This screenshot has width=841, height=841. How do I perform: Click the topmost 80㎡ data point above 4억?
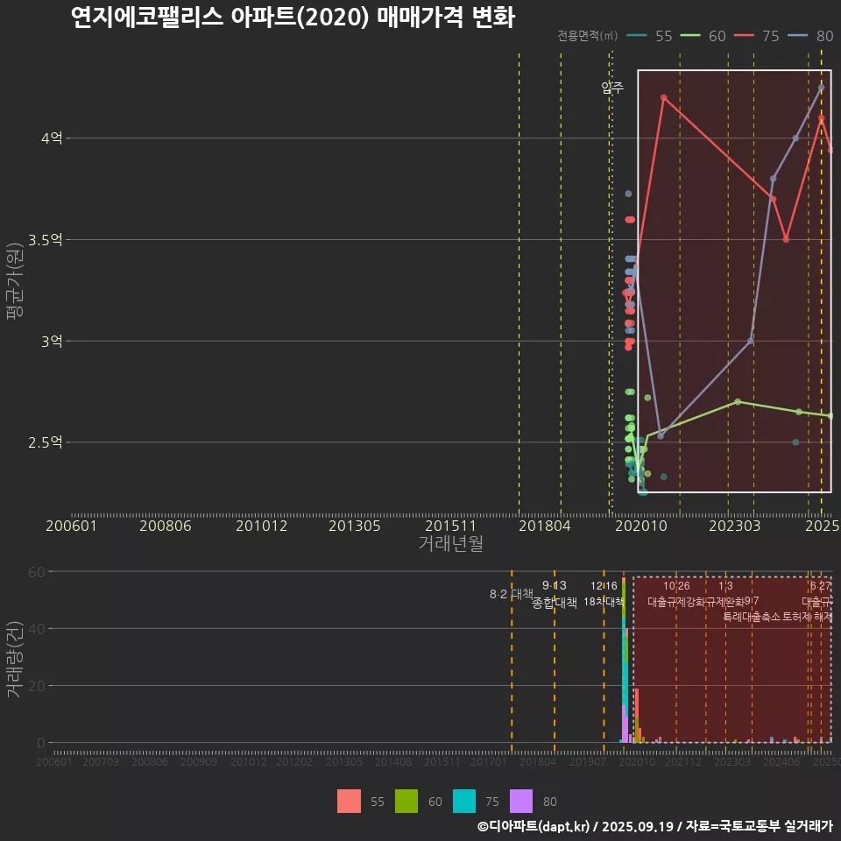click(x=821, y=88)
